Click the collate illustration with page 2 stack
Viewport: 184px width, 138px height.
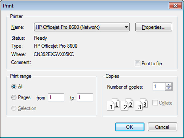pos(127,104)
